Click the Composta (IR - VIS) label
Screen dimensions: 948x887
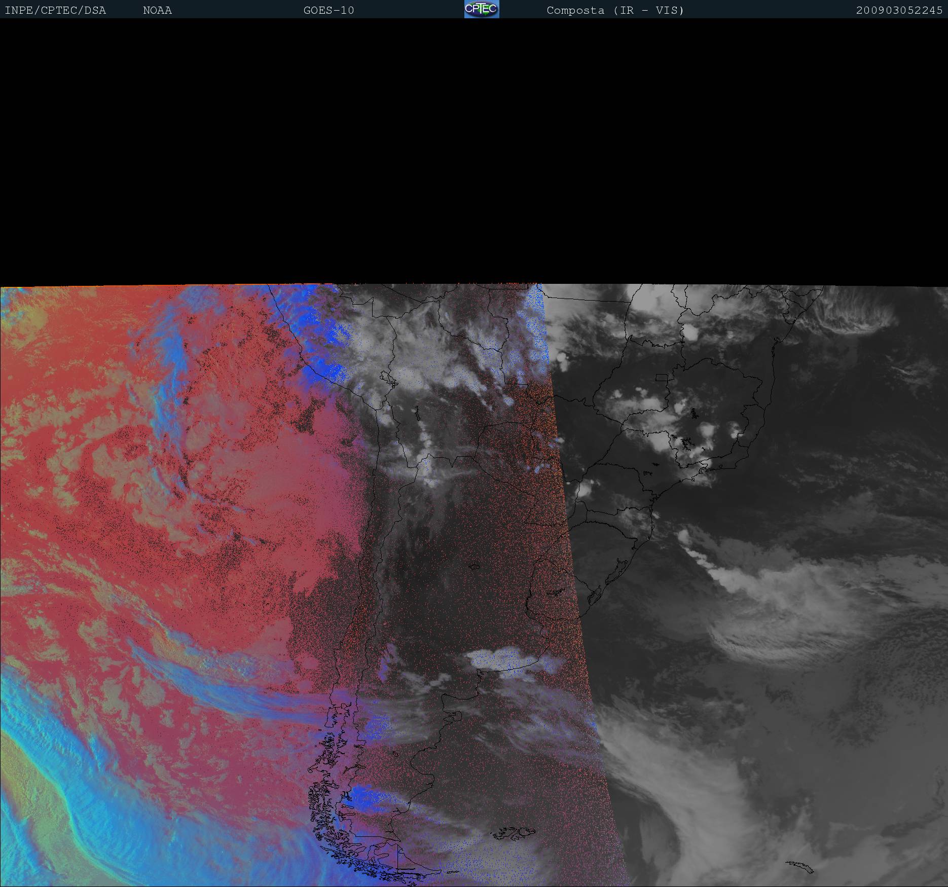click(615, 10)
